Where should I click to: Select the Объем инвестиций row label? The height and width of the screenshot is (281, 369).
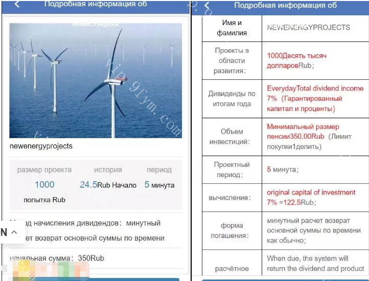click(x=232, y=137)
